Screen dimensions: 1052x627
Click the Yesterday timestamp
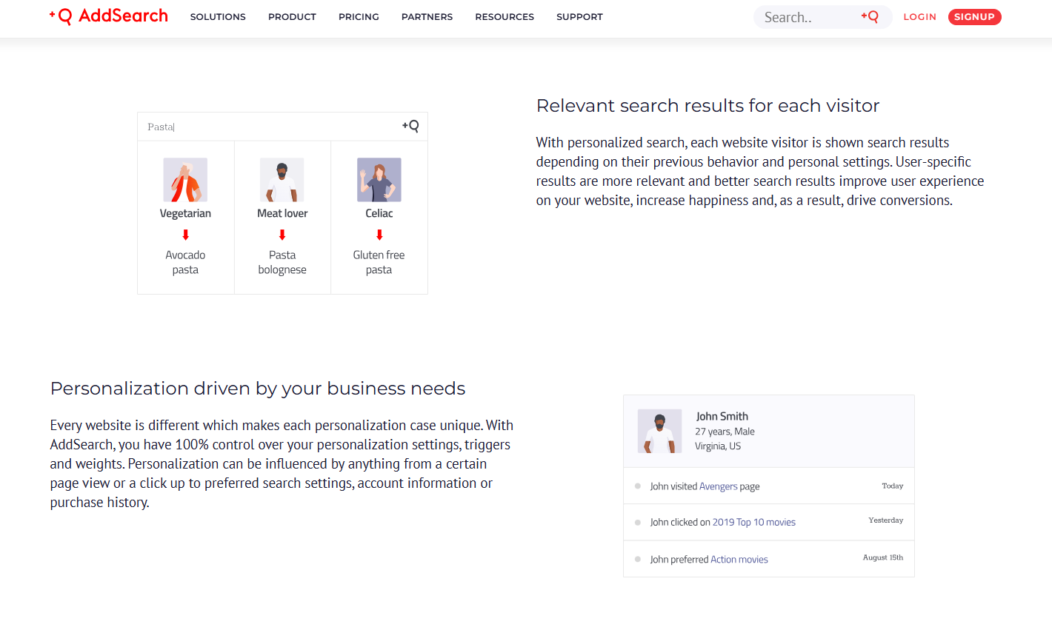click(x=886, y=520)
